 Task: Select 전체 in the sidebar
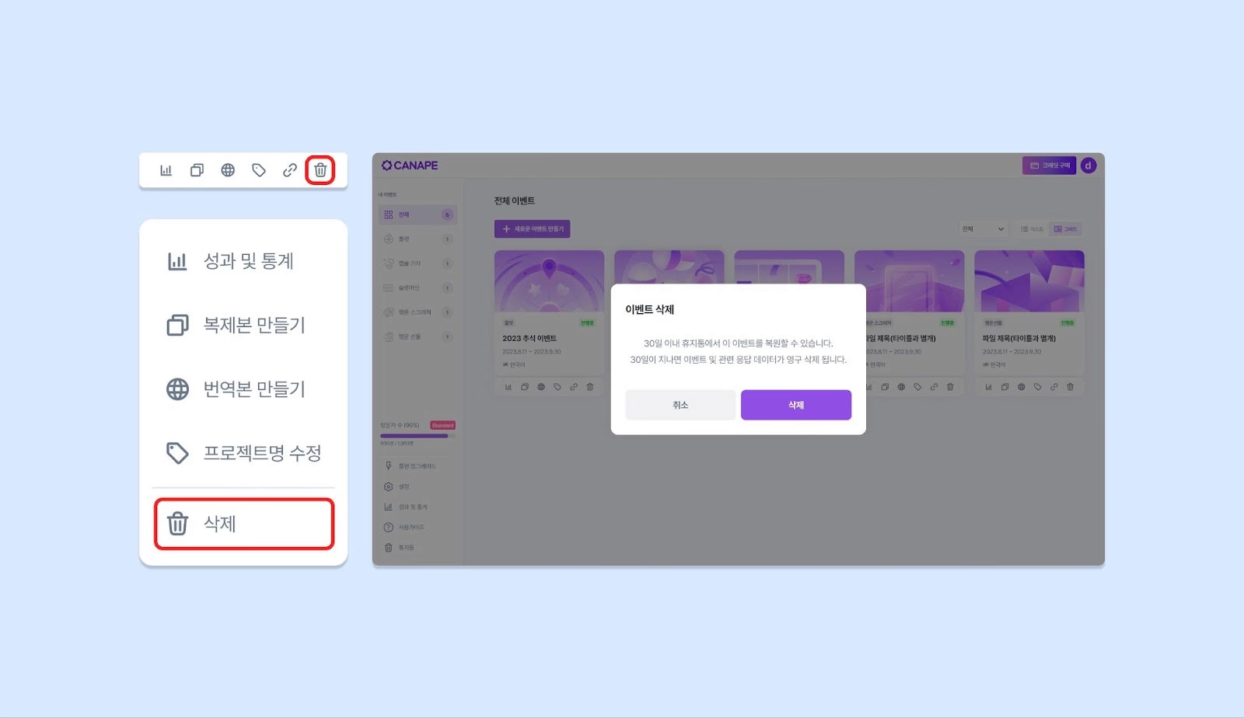tap(418, 214)
